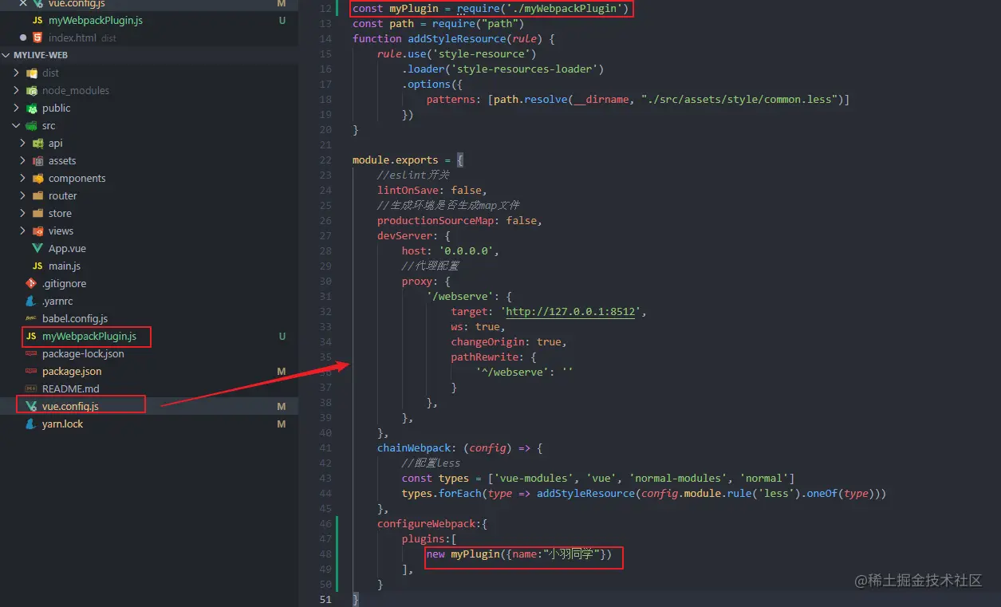
Task: Expand the api folder chevron
Action: coord(22,143)
